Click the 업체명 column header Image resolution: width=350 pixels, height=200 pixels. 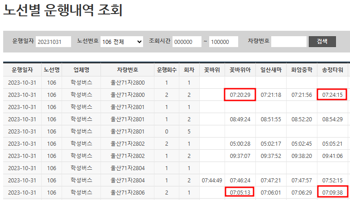[82, 70]
